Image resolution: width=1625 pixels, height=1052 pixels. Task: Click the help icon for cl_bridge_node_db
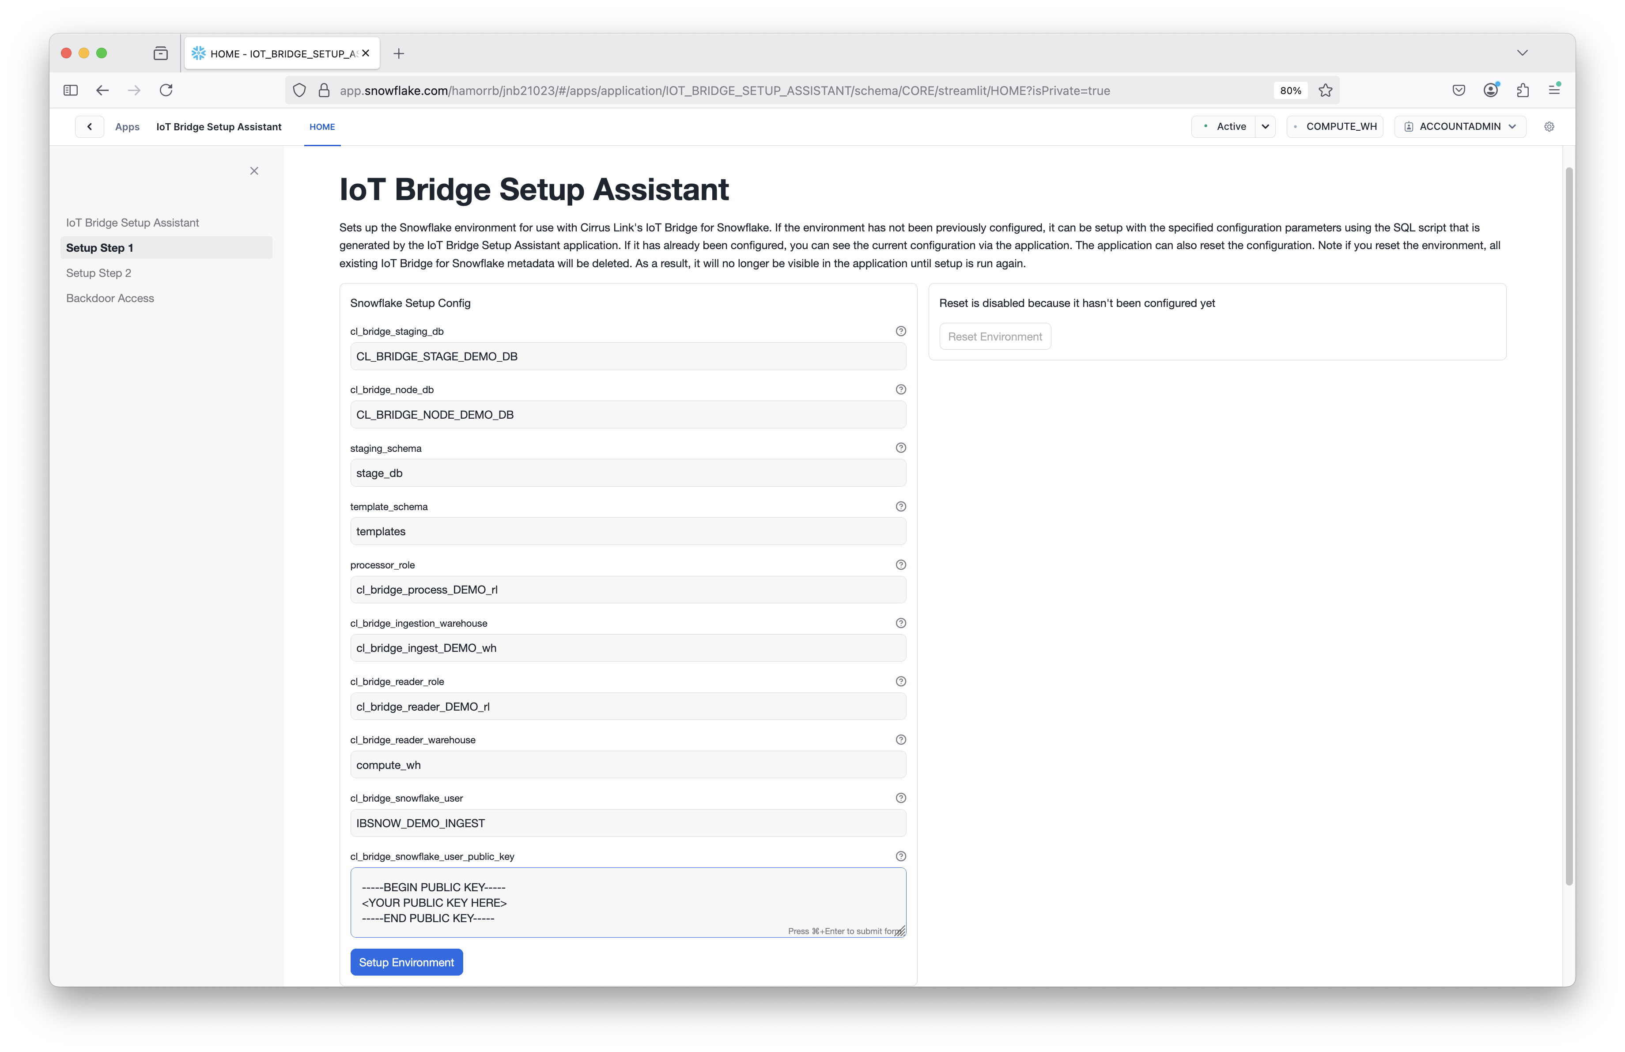pos(900,389)
